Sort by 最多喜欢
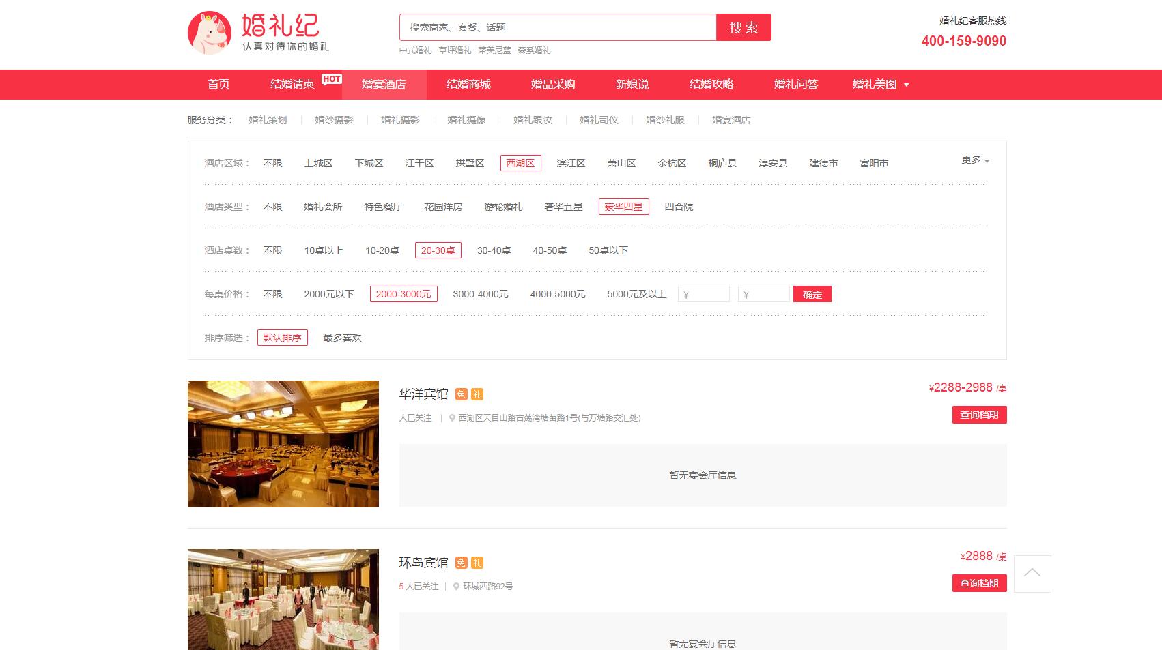 coord(342,338)
